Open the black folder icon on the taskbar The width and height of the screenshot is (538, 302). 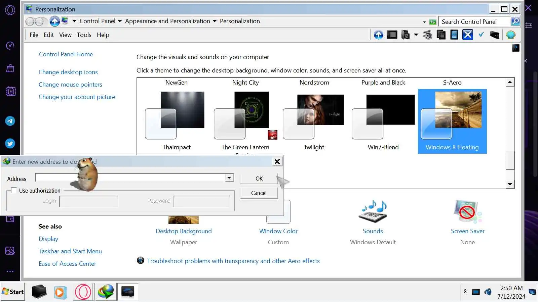39,292
